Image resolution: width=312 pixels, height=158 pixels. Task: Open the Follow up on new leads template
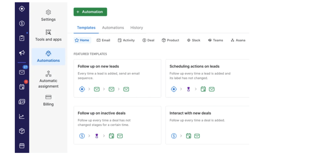pyautogui.click(x=117, y=78)
